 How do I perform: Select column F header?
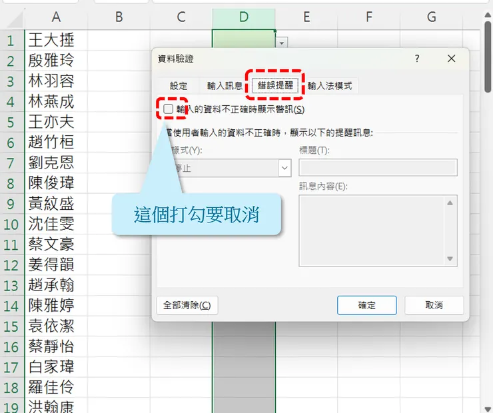click(x=369, y=17)
